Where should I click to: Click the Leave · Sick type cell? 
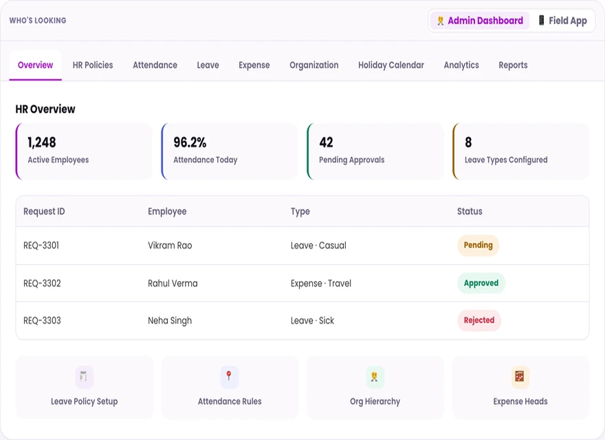coord(312,321)
